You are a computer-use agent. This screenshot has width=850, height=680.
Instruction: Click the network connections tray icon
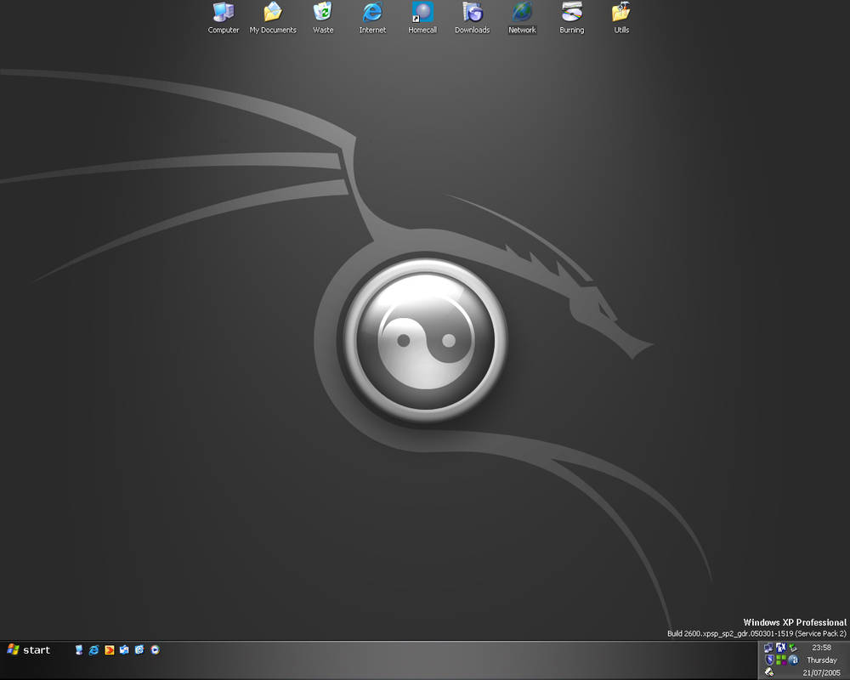coord(768,647)
